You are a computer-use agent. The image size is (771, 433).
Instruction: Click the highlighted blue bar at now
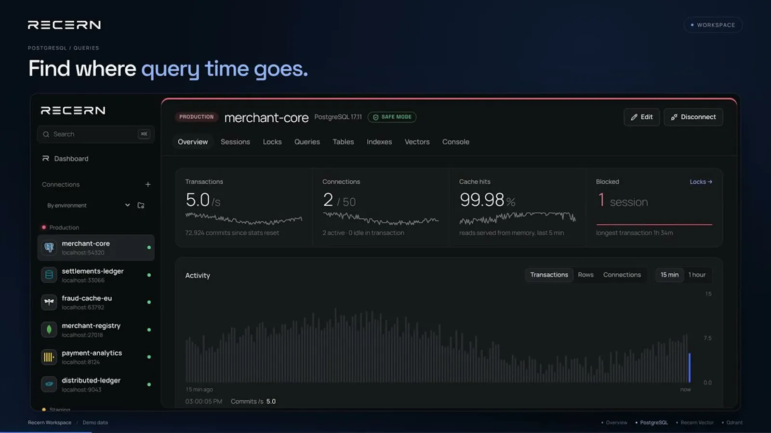690,368
